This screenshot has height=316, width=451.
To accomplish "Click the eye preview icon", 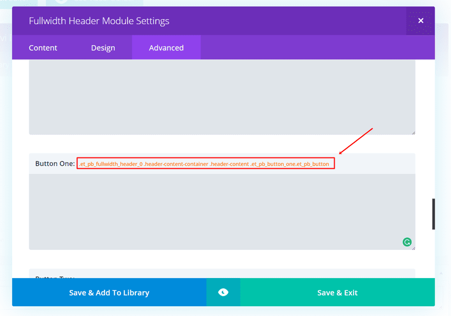I will [223, 292].
